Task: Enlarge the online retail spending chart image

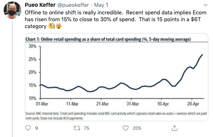Action: click(x=116, y=77)
